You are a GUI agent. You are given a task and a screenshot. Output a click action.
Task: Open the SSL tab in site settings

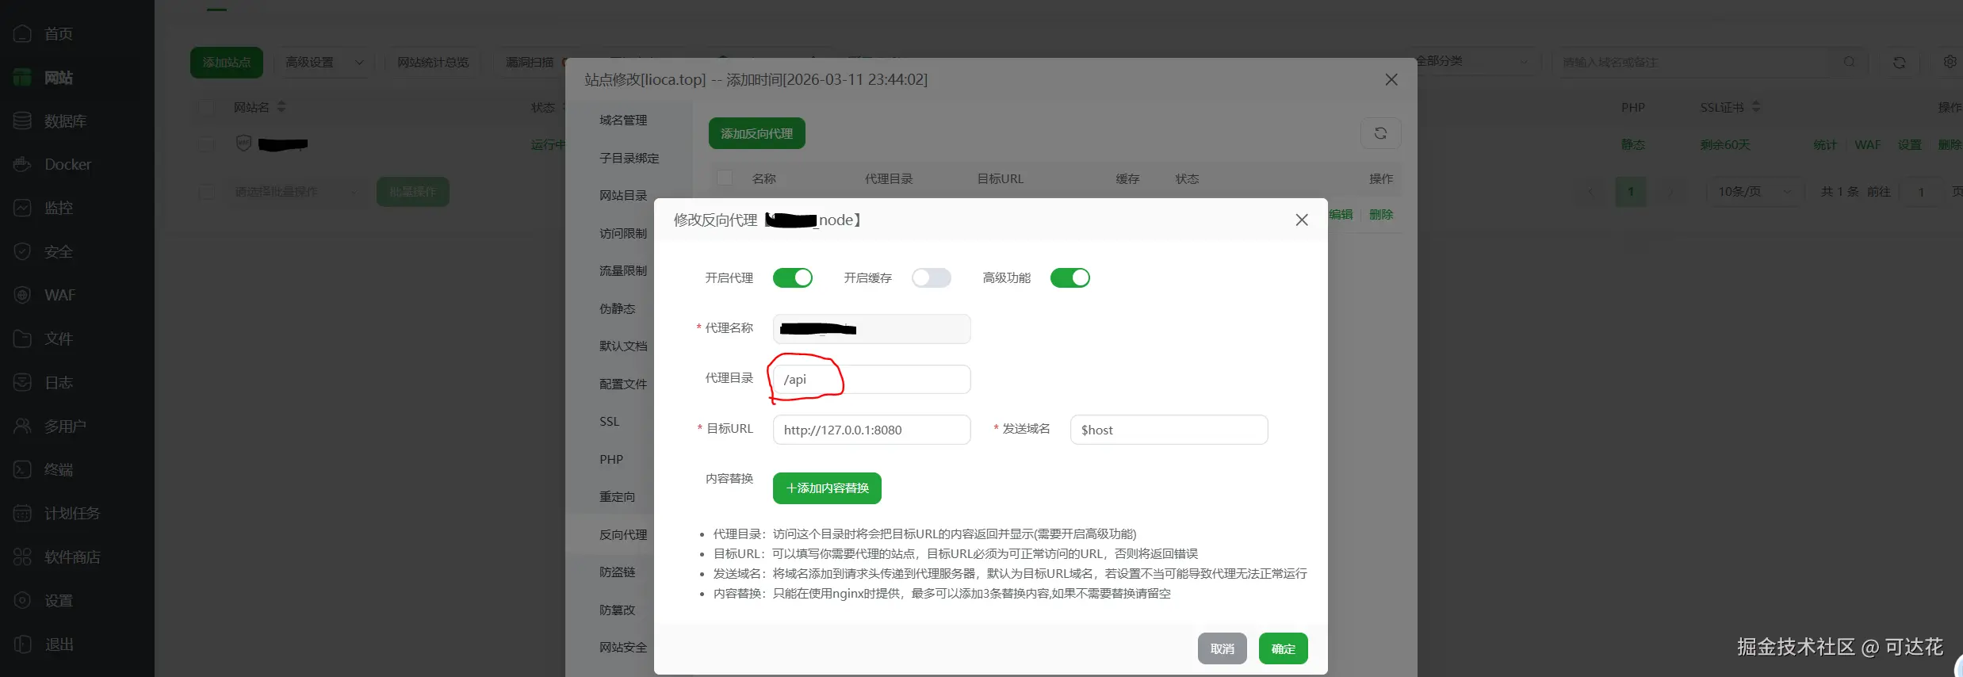609,421
